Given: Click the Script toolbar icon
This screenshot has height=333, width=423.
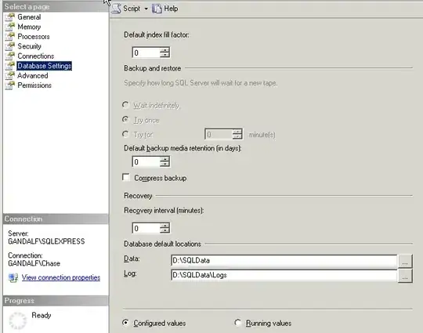Looking at the screenshot, I should click(117, 9).
